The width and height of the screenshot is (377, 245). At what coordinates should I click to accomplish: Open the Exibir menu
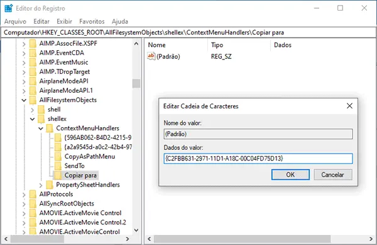[64, 21]
